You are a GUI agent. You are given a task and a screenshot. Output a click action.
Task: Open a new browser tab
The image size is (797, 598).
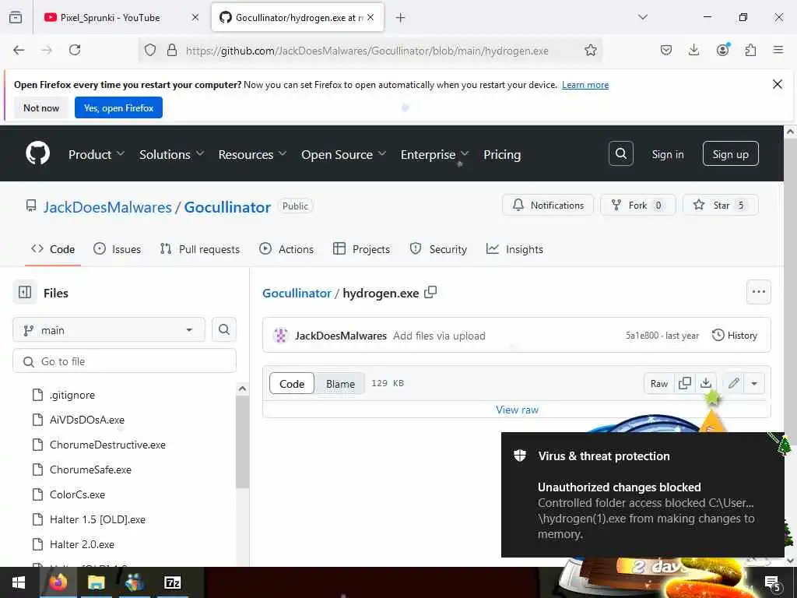click(401, 18)
